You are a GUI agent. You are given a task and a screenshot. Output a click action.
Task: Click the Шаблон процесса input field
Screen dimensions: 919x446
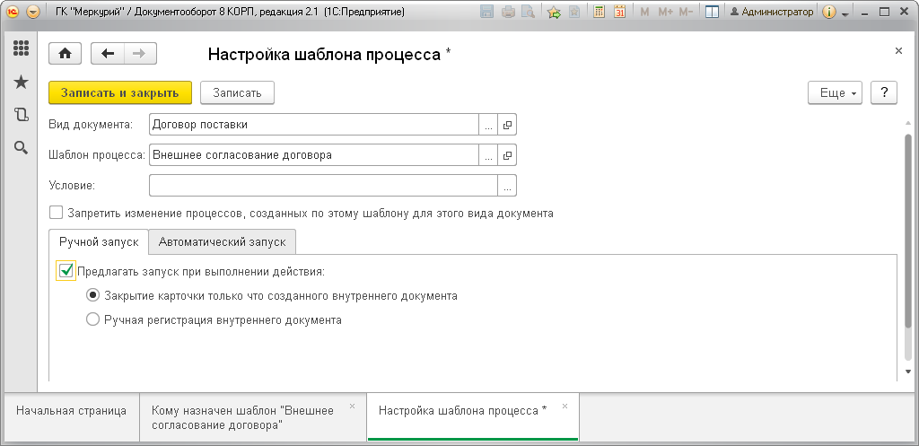tap(314, 155)
